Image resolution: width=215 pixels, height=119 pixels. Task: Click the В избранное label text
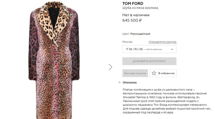(166, 73)
